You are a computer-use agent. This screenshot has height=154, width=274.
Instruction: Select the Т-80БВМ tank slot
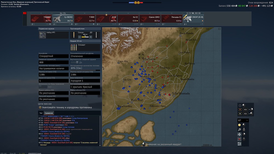coord(41,19)
